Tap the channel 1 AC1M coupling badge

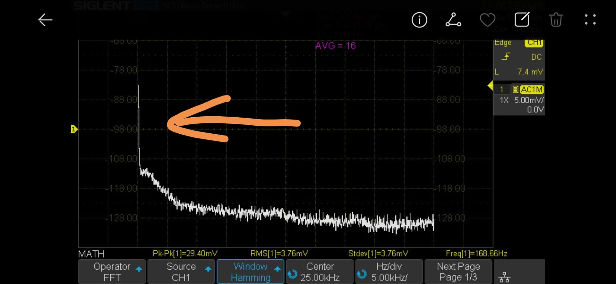click(532, 89)
